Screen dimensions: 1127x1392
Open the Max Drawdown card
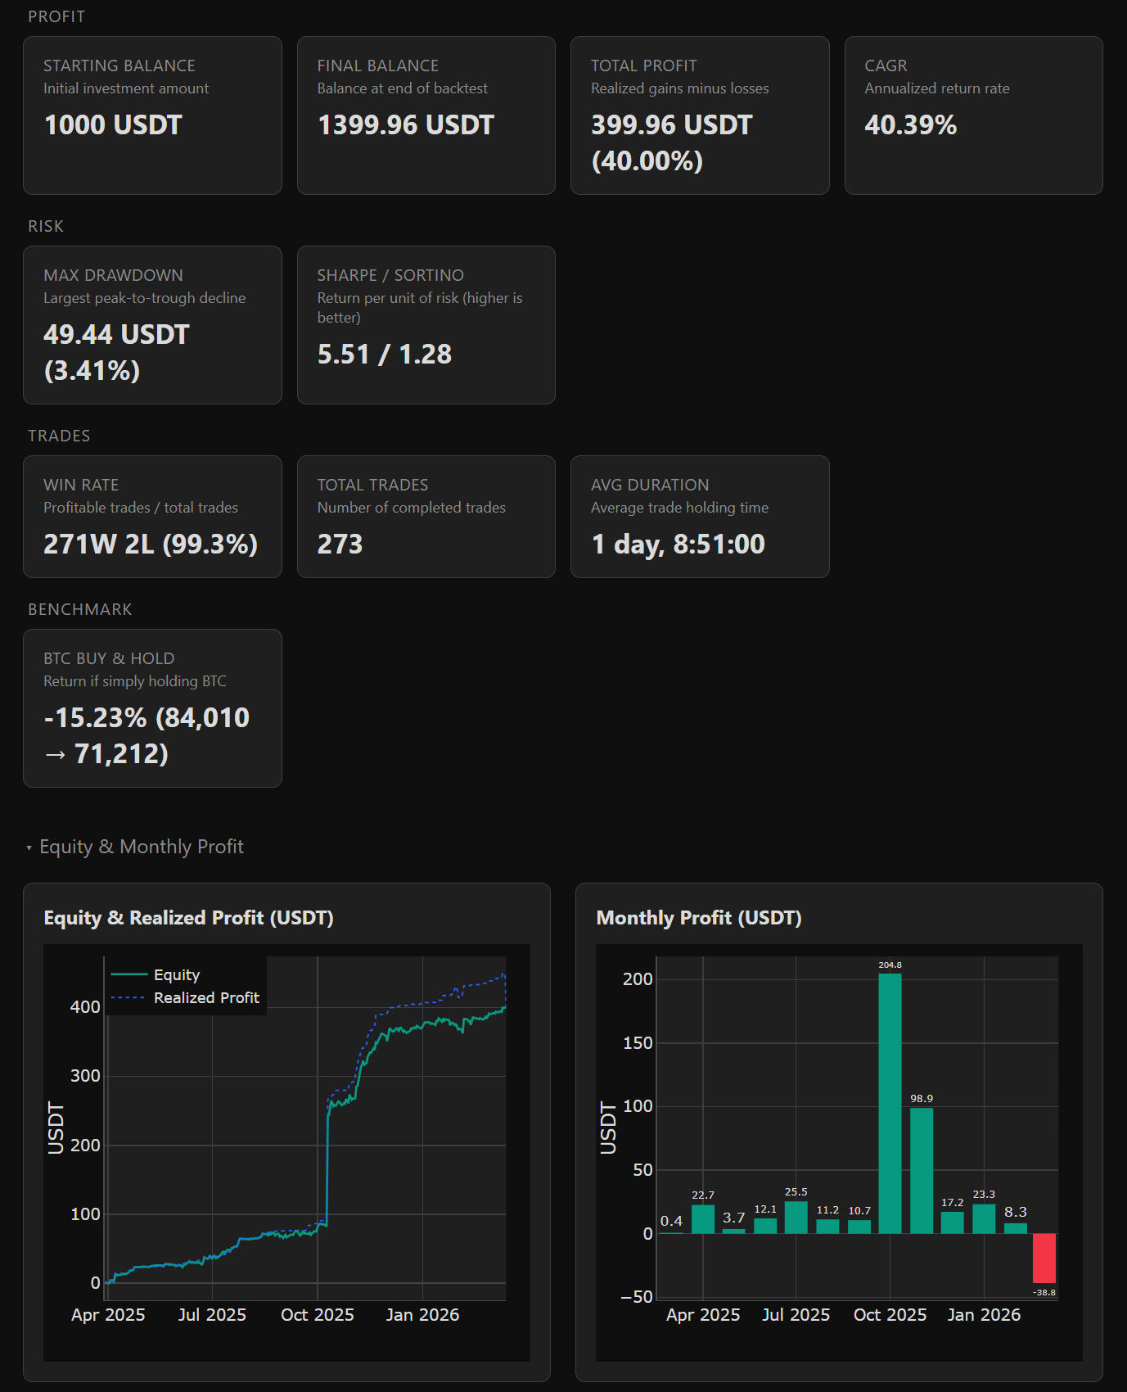[152, 325]
